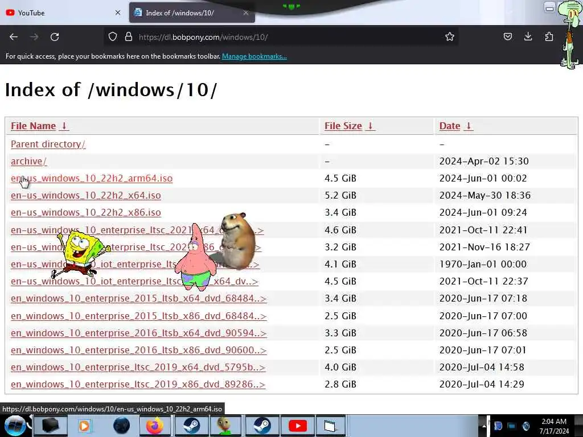Open enterprise ltsc 2019 x64 dvd link
The image size is (583, 437).
(138, 367)
